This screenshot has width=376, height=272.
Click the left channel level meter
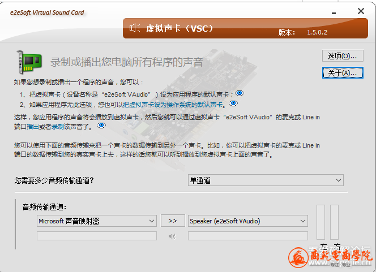pos(321,222)
